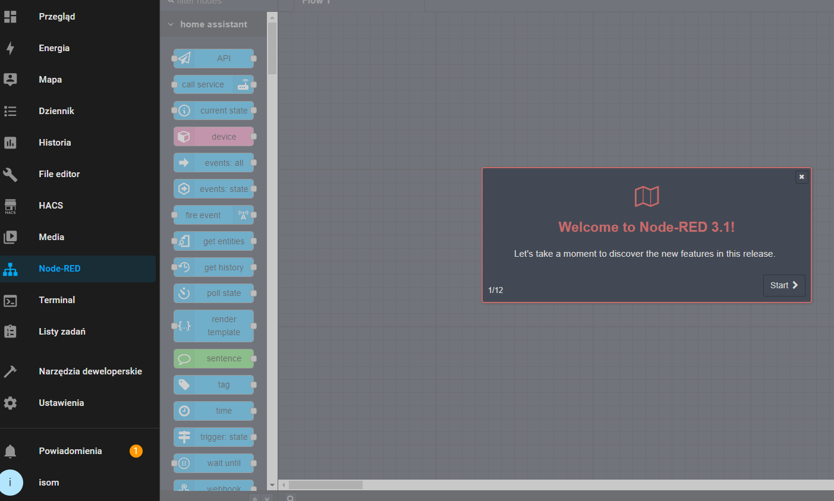Select the get history node
Screen dimensions: 834x501
pyautogui.click(x=214, y=267)
